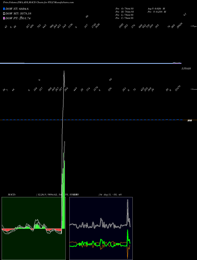Click the price label right of the dashed line
Viewport: 197px width, 260px height.
pyautogui.click(x=190, y=121)
